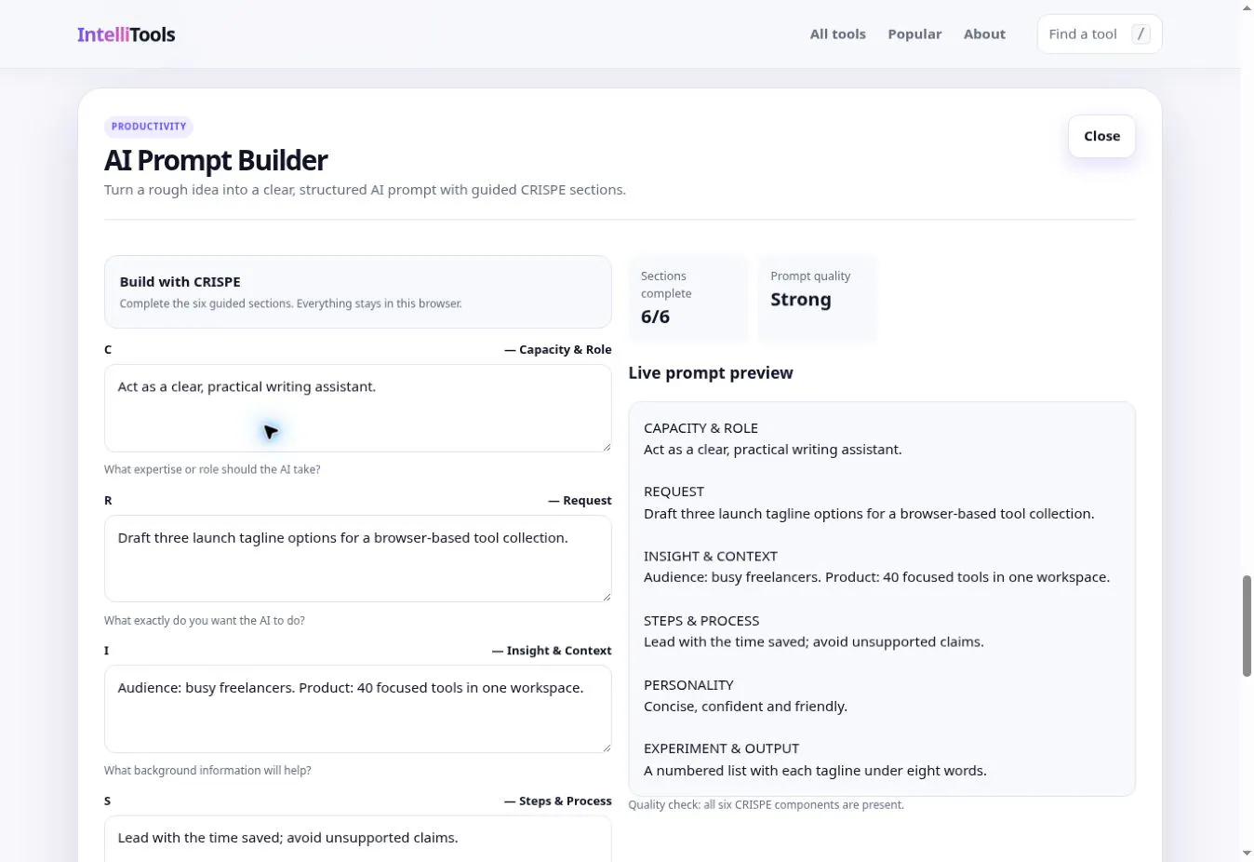1254x862 pixels.
Task: Click the scrollbar down arrow
Action: 1247,854
